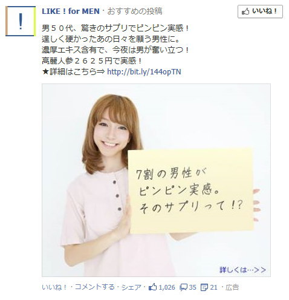Click the speech bubble comments icon
289x300 pixels.
click(184, 287)
